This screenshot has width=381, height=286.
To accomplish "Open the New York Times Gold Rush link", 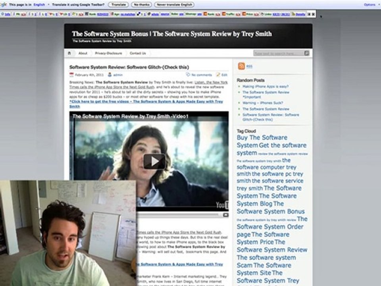I will click(148, 85).
